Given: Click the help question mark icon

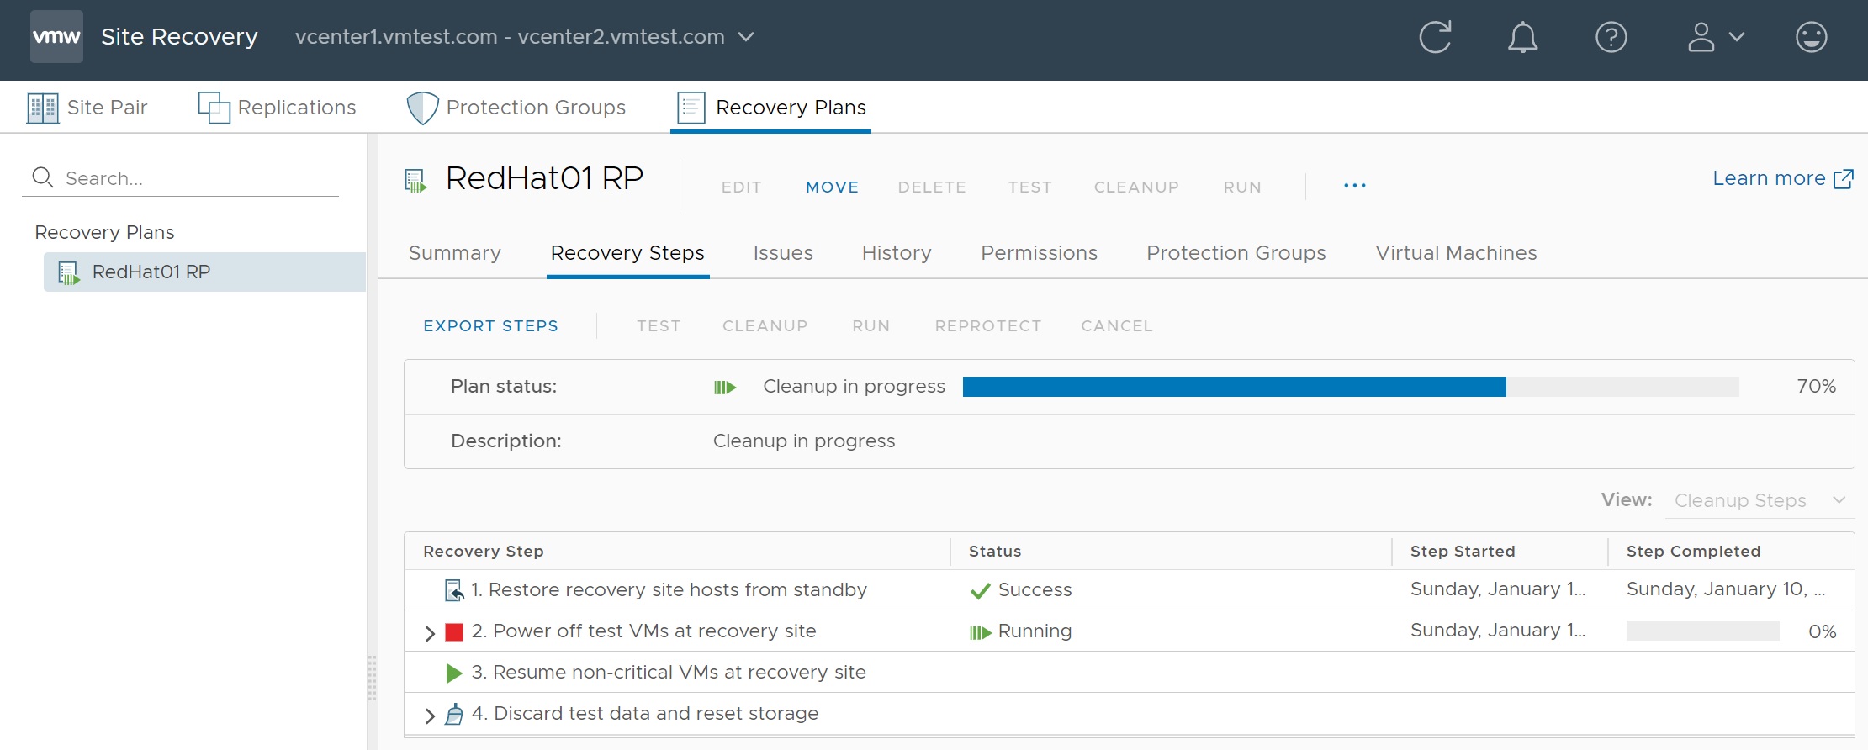Looking at the screenshot, I should [1611, 37].
